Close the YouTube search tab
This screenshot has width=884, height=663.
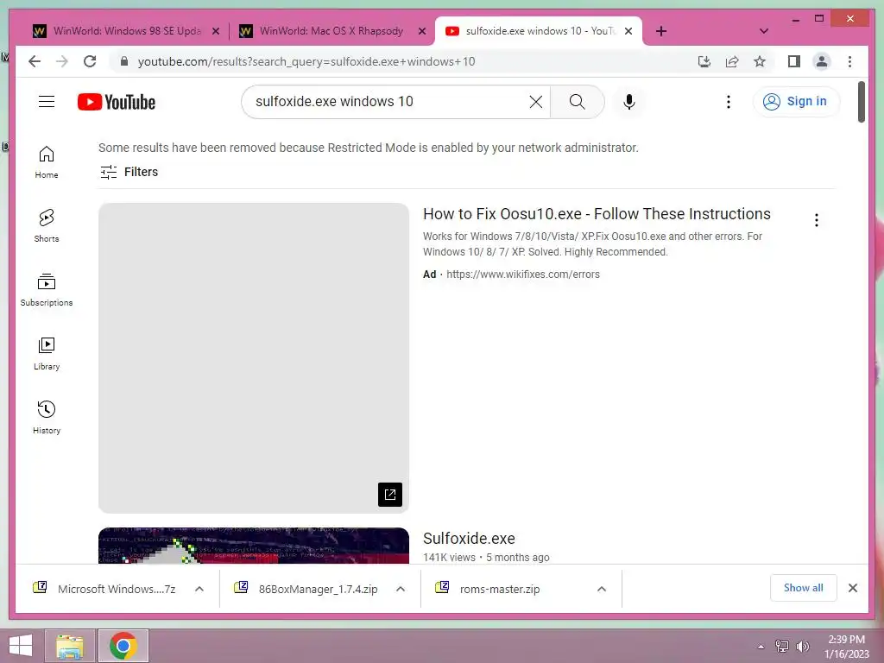pyautogui.click(x=628, y=31)
